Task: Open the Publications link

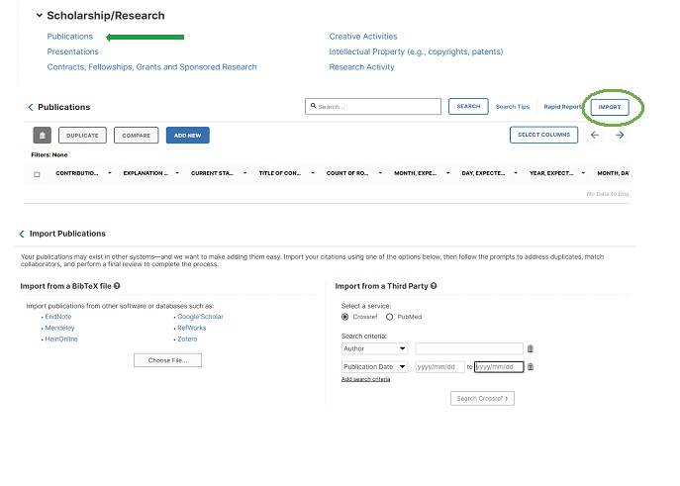Action: (x=70, y=37)
